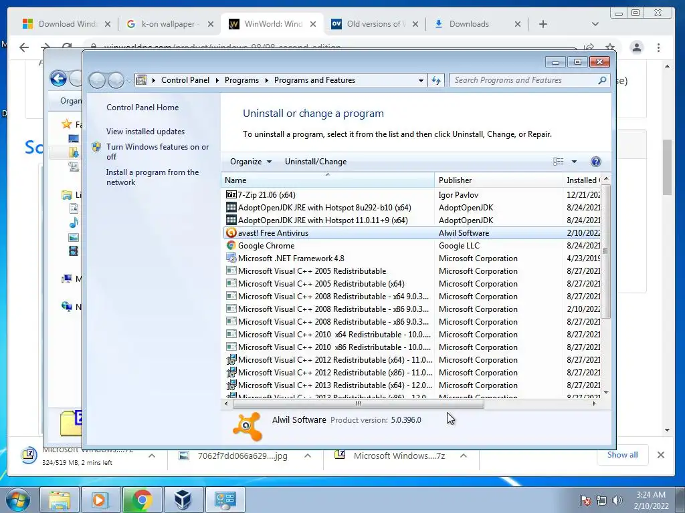Click the volume speaker tray icon
Screen dimensions: 685x513
click(x=617, y=500)
